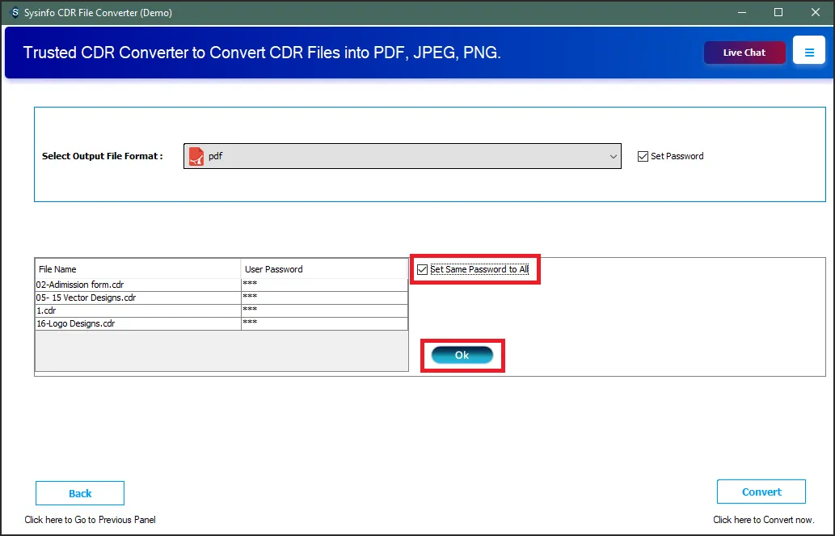Click the 'Click here to Convert now.' text

pyautogui.click(x=763, y=520)
